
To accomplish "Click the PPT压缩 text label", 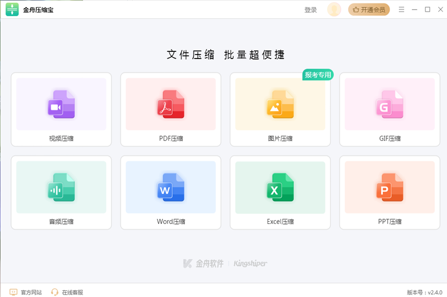I will (389, 222).
